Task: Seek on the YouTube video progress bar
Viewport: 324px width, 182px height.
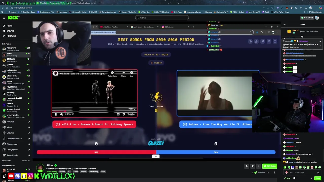Action: 94,111
